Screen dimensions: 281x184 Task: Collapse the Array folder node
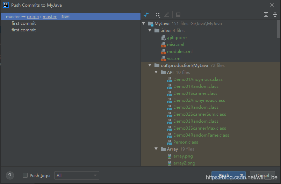click(156, 149)
